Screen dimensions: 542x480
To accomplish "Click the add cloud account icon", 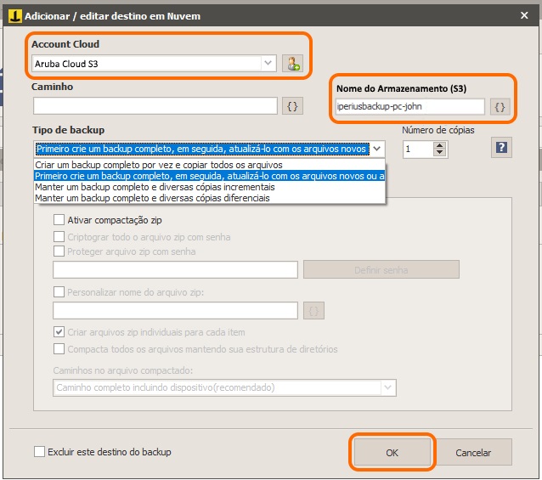I will 292,63.
